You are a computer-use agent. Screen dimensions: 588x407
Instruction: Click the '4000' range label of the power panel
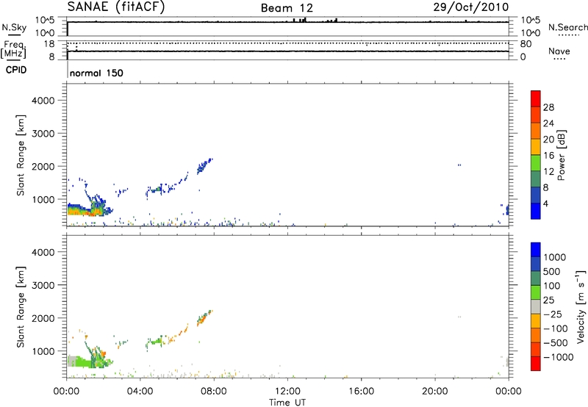tap(43, 101)
